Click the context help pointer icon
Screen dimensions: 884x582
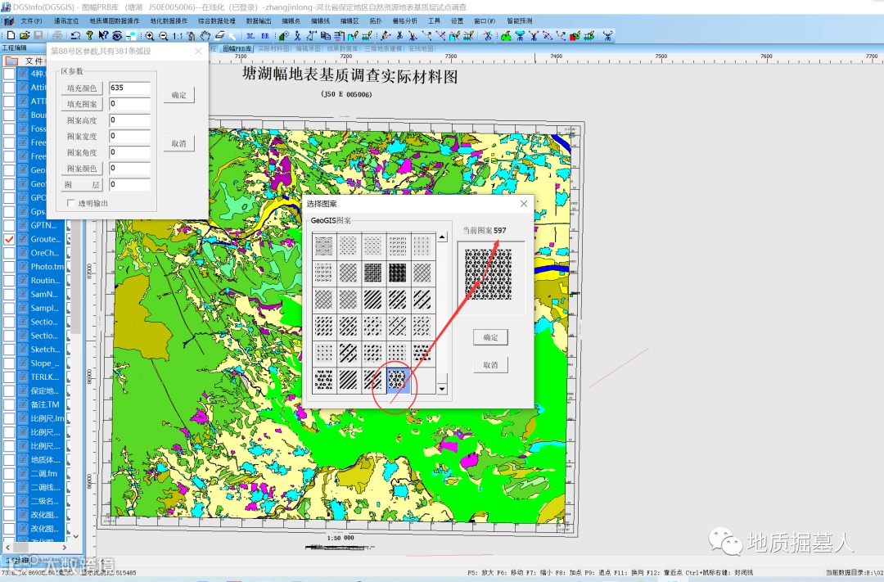tap(103, 35)
